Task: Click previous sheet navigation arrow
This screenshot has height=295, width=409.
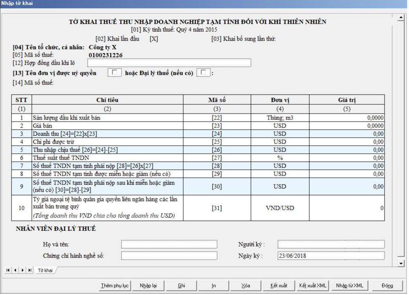Action: pyautogui.click(x=14, y=270)
